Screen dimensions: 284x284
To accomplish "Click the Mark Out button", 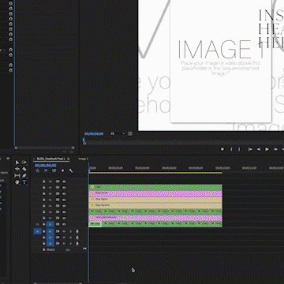I will click(x=239, y=149).
